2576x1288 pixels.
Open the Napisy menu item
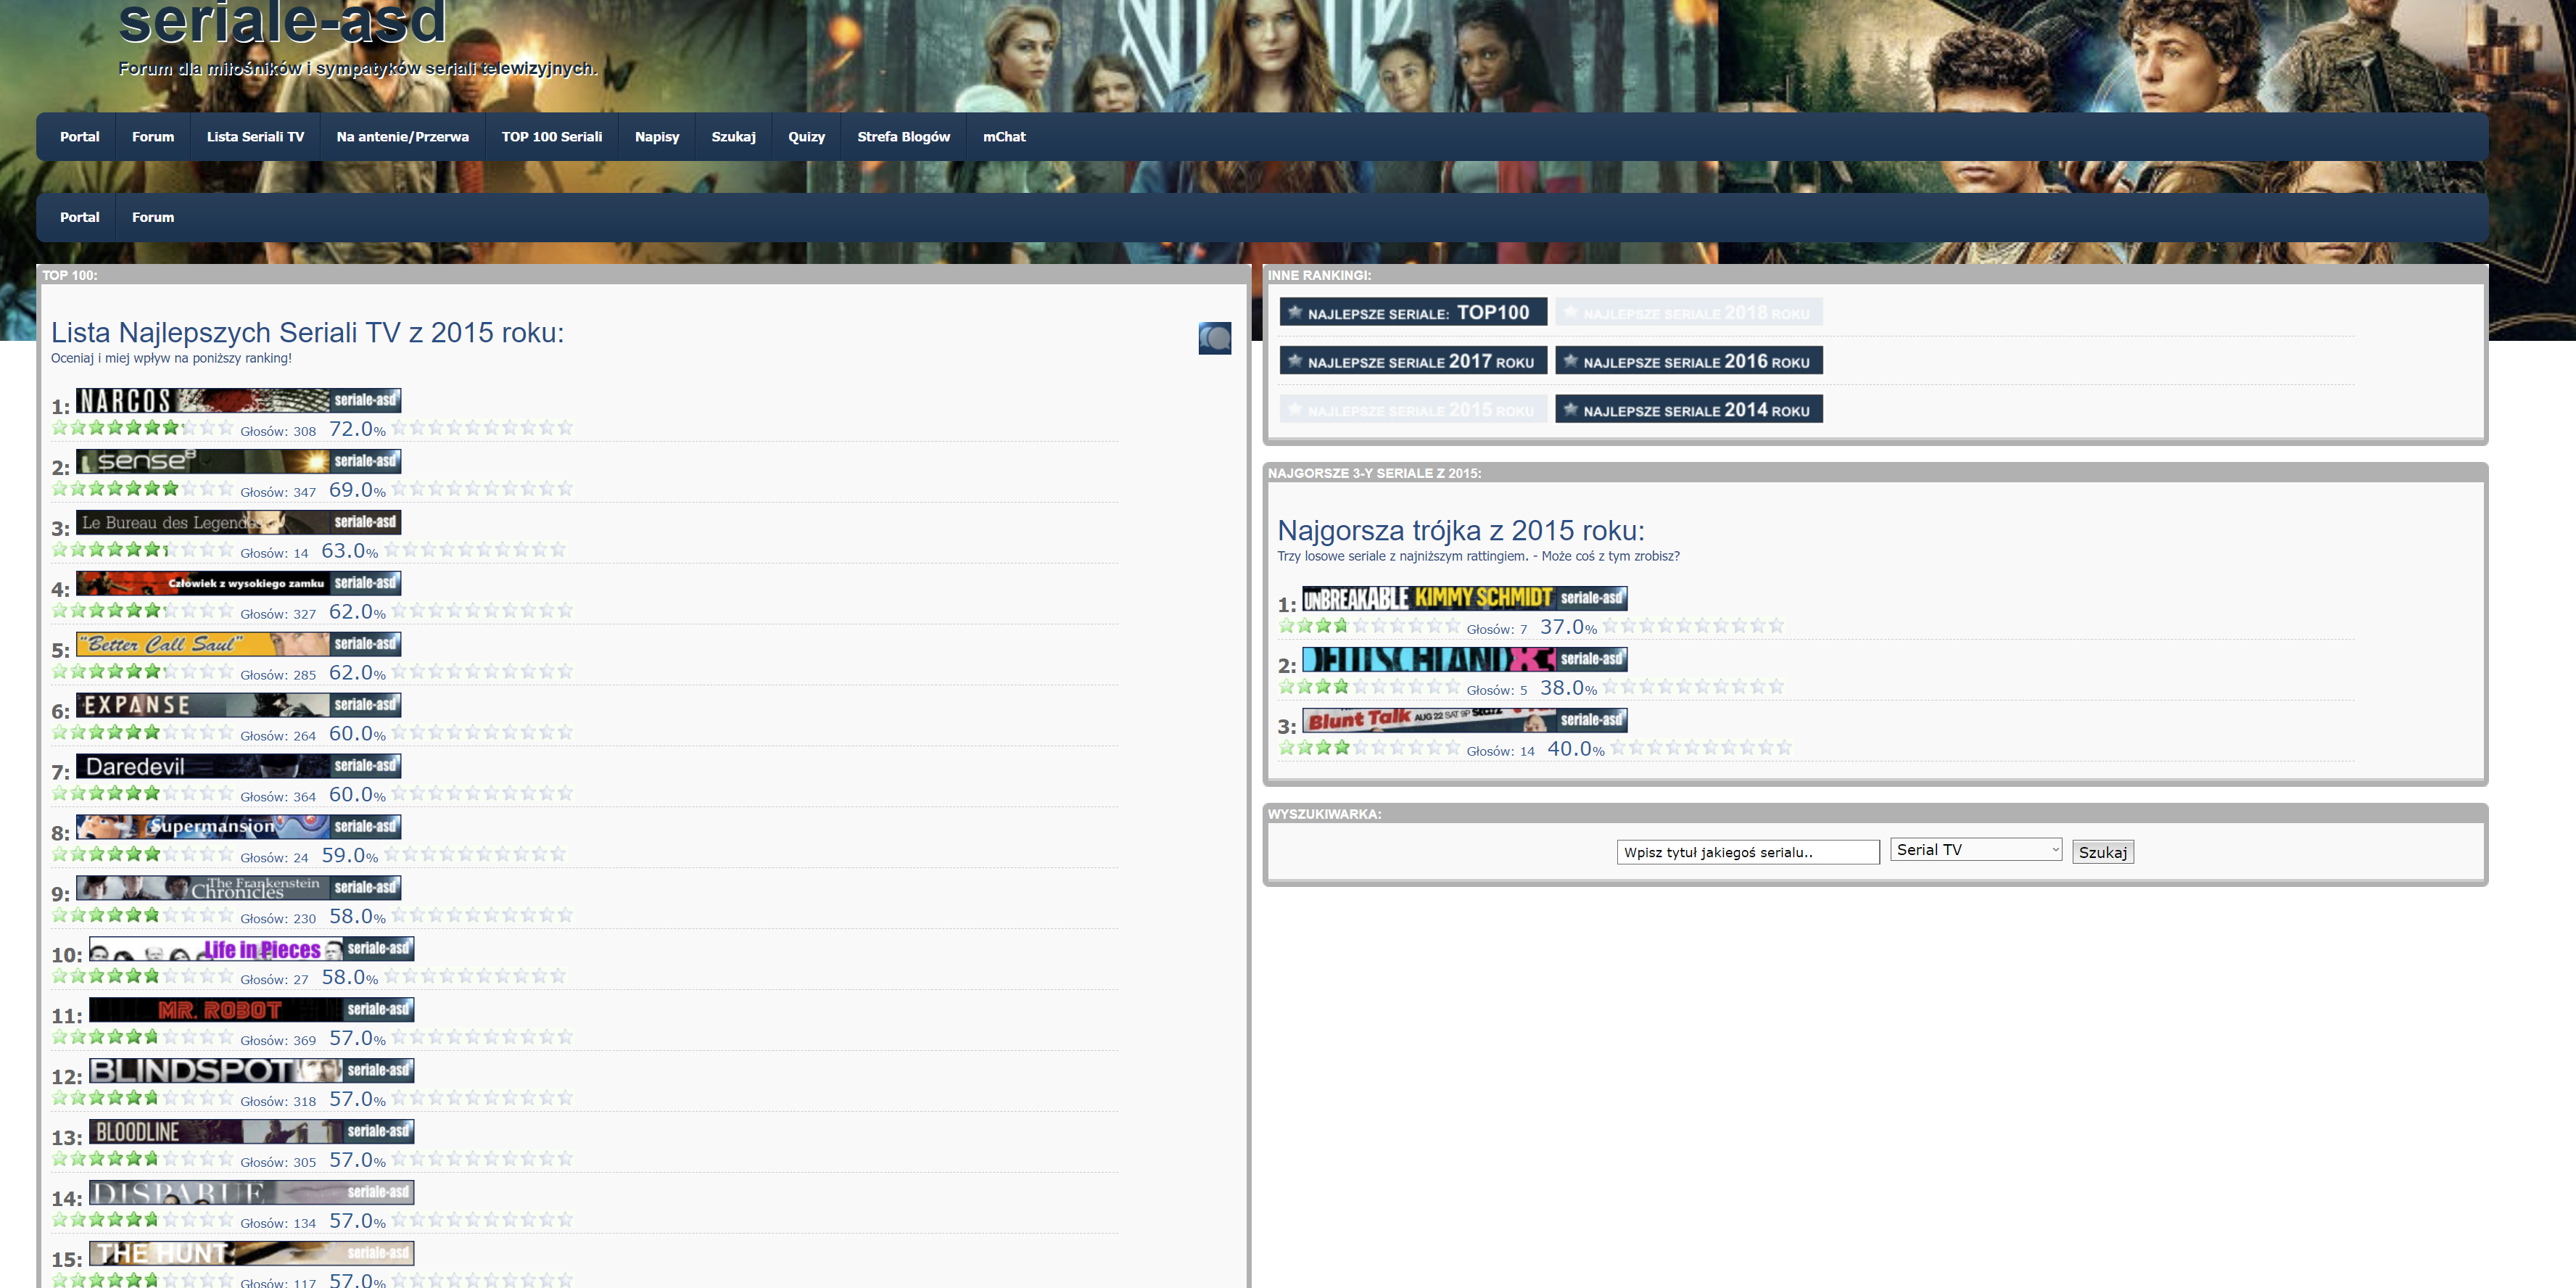pos(657,137)
